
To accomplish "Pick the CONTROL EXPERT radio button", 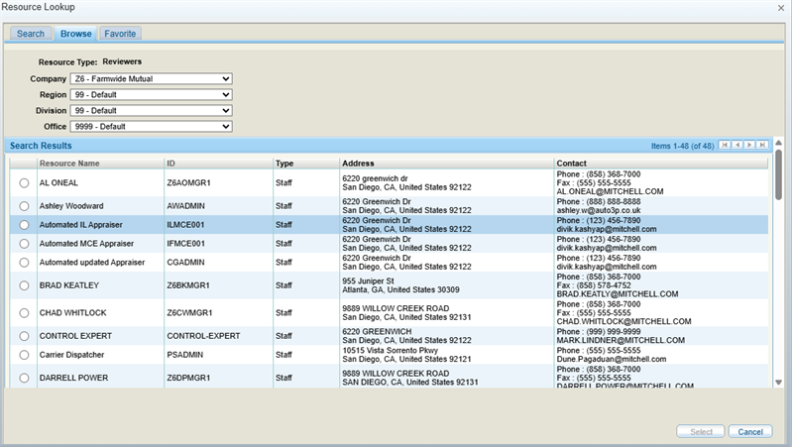I will pyautogui.click(x=24, y=336).
